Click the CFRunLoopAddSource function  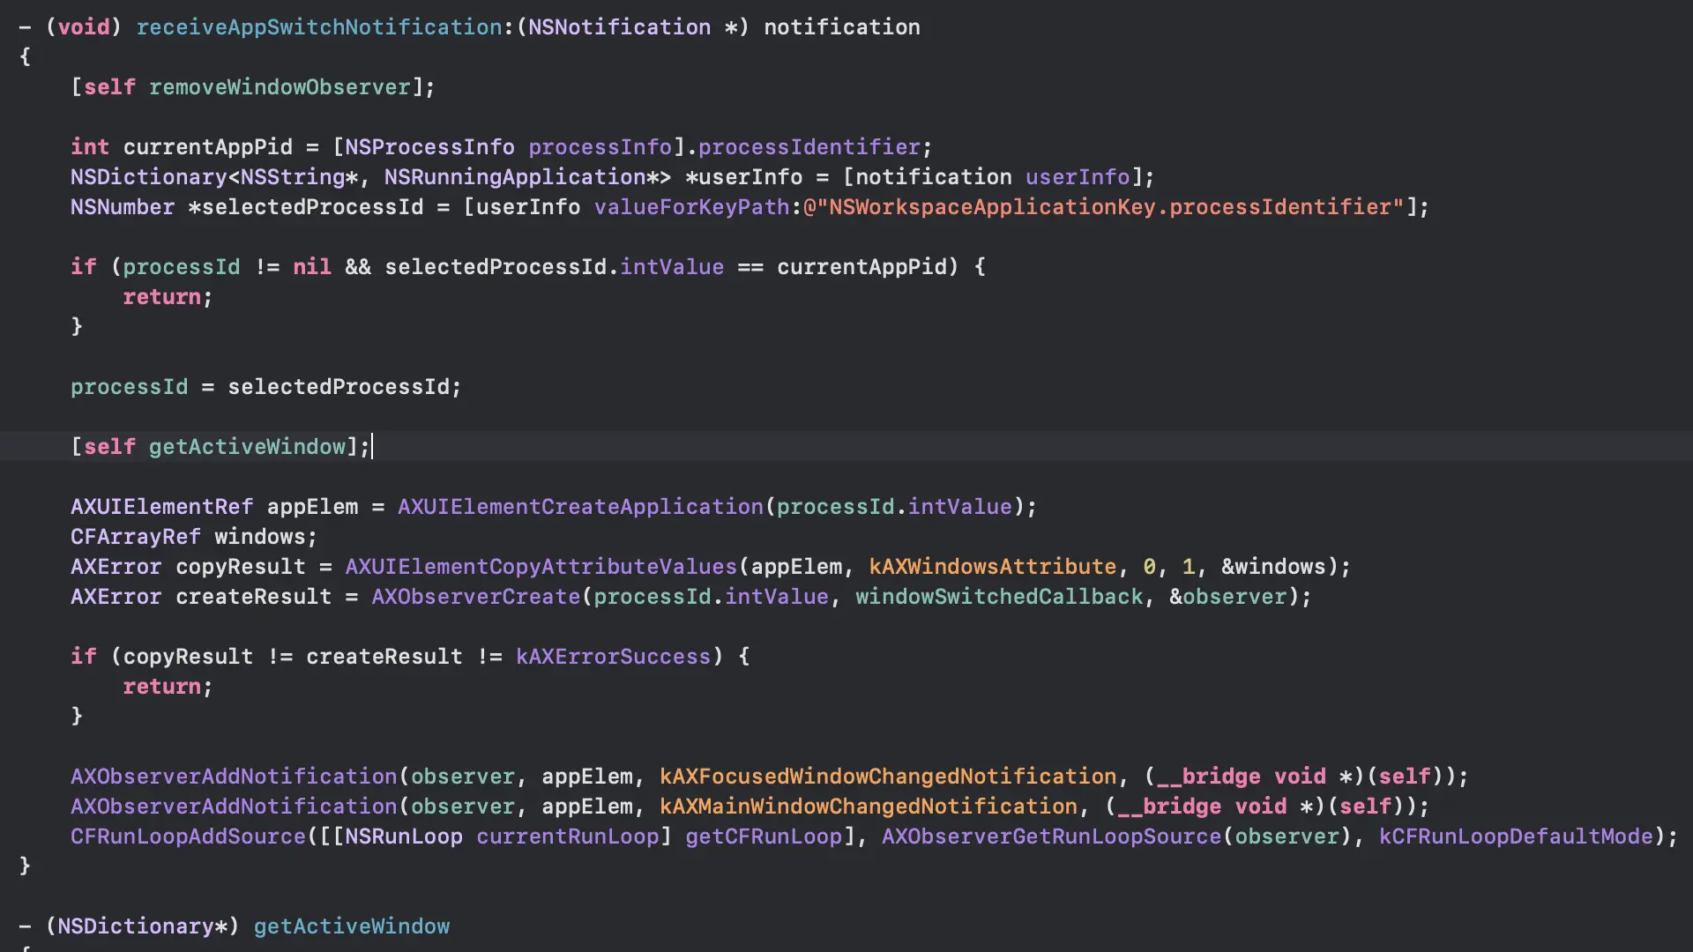[188, 837]
